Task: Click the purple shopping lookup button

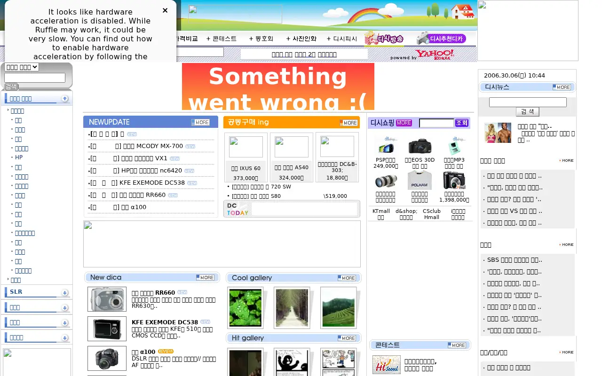Action: [462, 123]
